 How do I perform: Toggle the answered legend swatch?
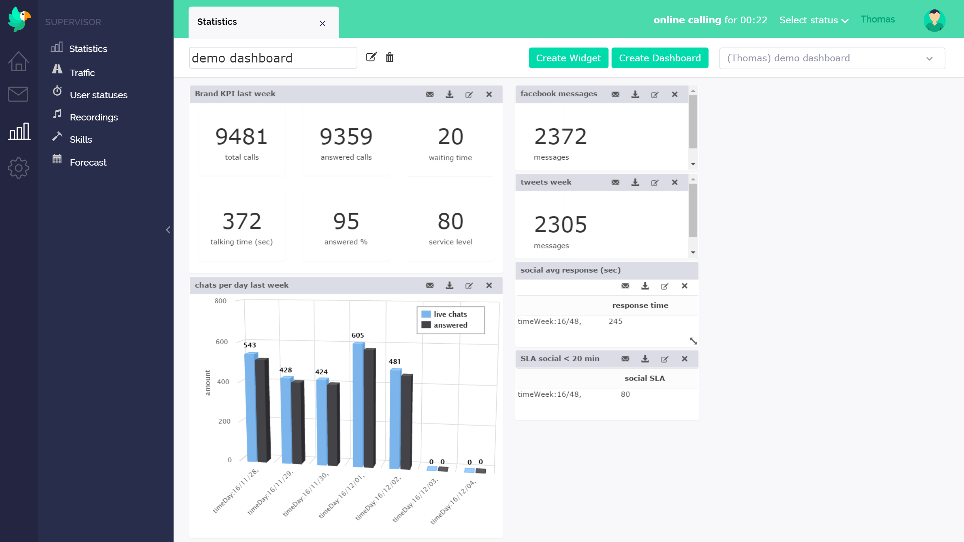[x=426, y=325]
